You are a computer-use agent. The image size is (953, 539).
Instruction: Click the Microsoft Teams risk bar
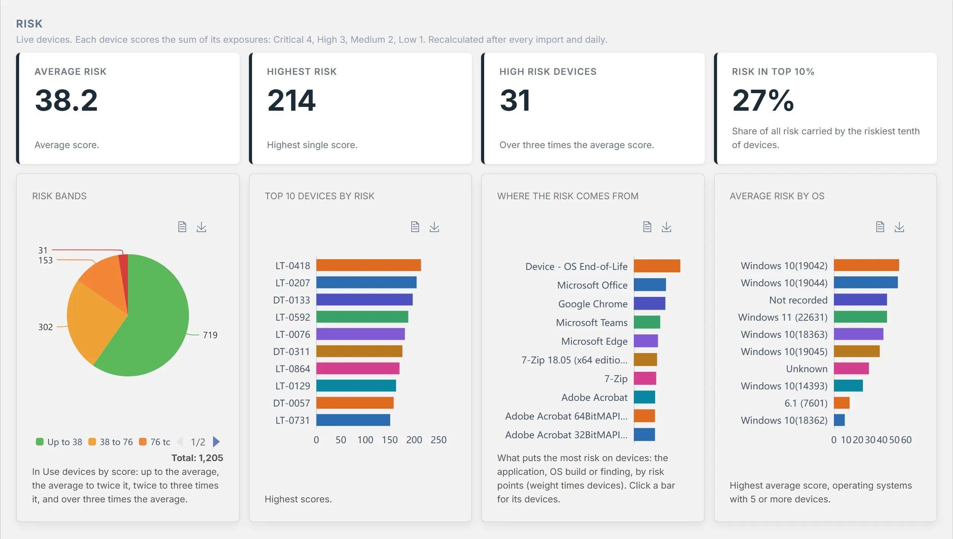pos(647,322)
